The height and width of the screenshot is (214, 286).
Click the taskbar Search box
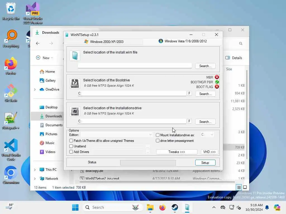pyautogui.click(x=113, y=207)
